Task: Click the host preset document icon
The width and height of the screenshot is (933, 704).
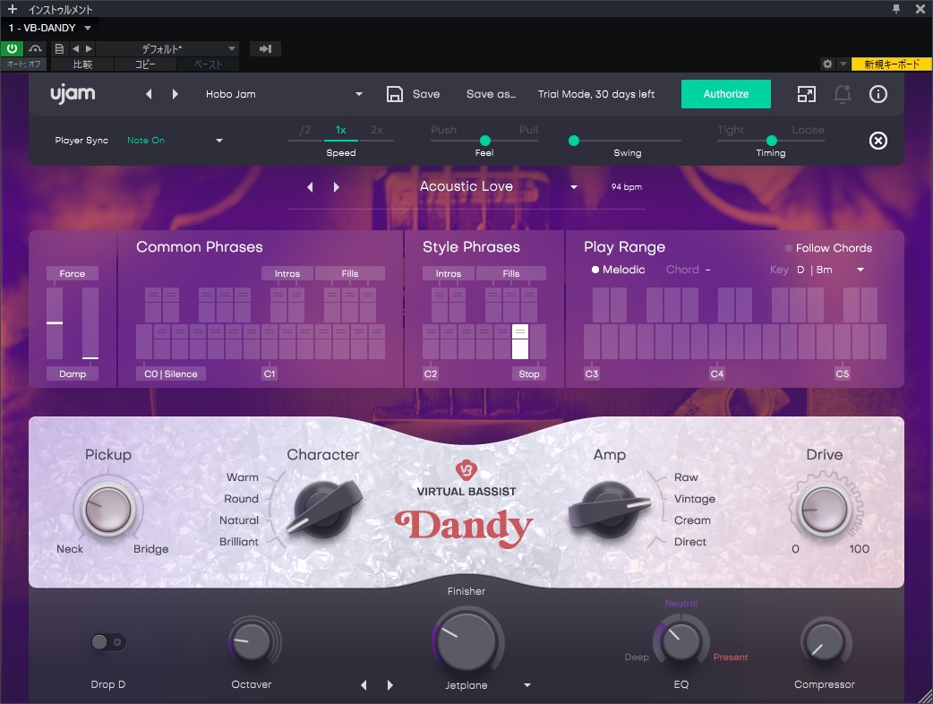Action: coord(59,48)
